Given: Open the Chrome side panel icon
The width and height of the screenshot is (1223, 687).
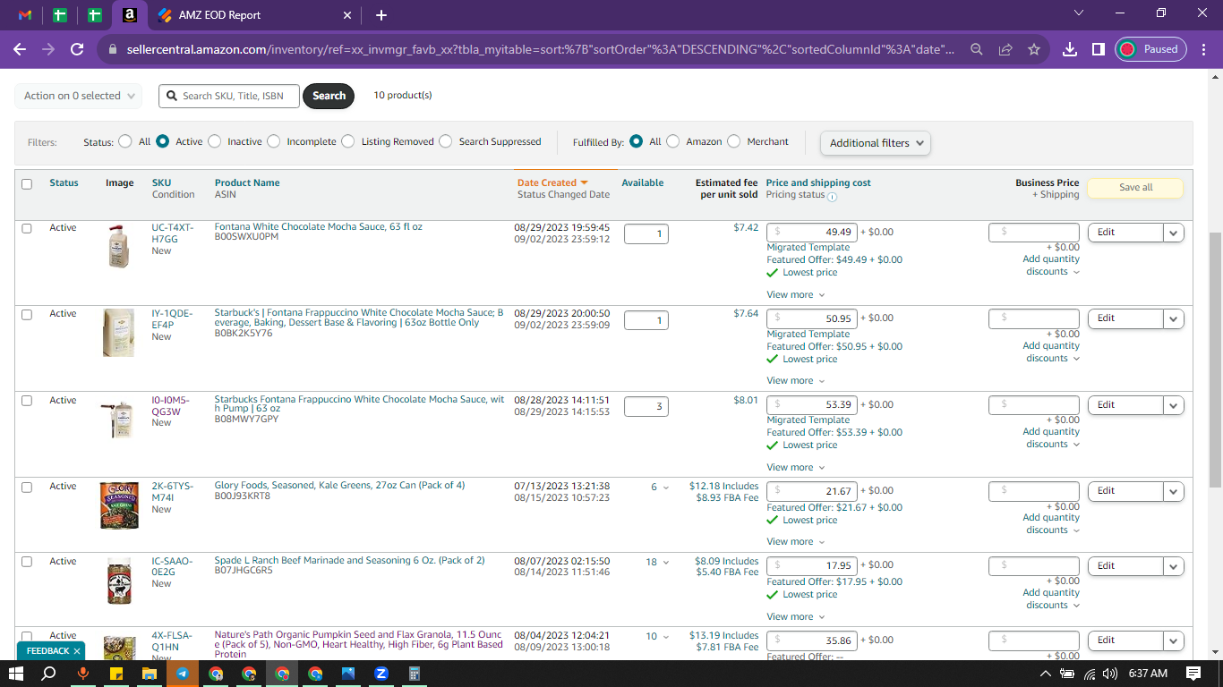Looking at the screenshot, I should point(1098,49).
